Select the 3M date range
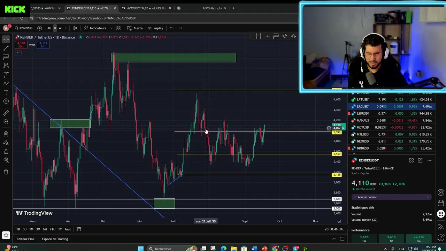The image size is (446, 251). (38, 229)
